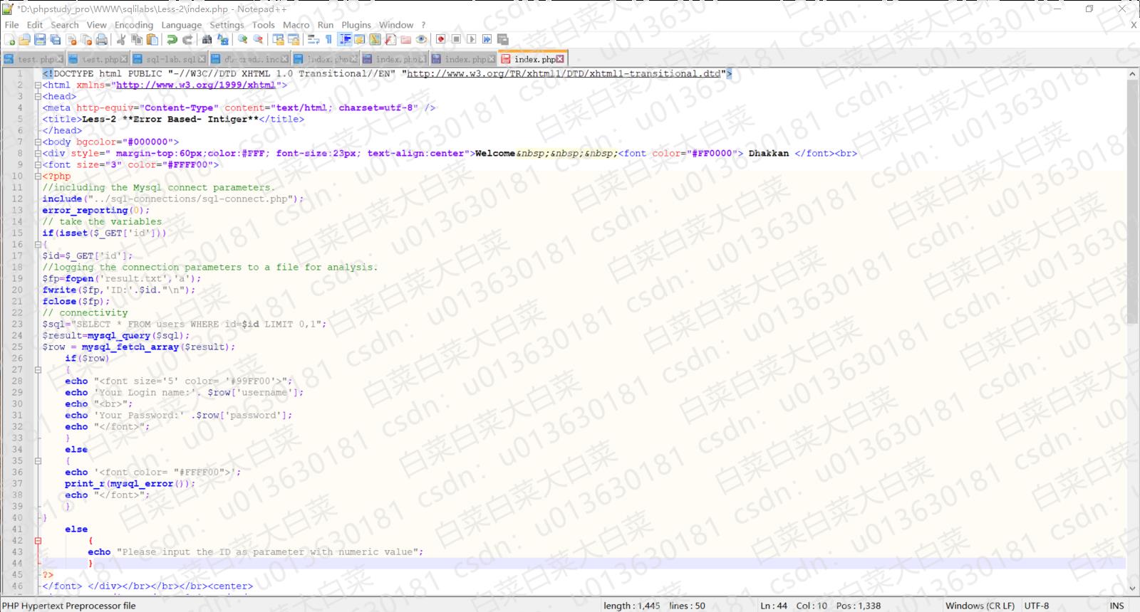Stop macro recording

tap(456, 39)
